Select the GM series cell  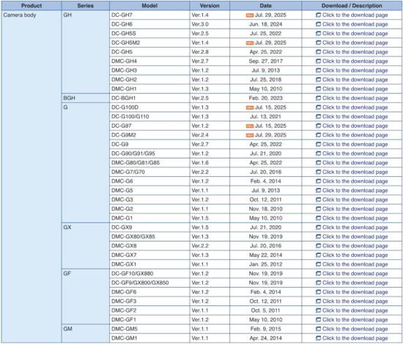(85, 334)
